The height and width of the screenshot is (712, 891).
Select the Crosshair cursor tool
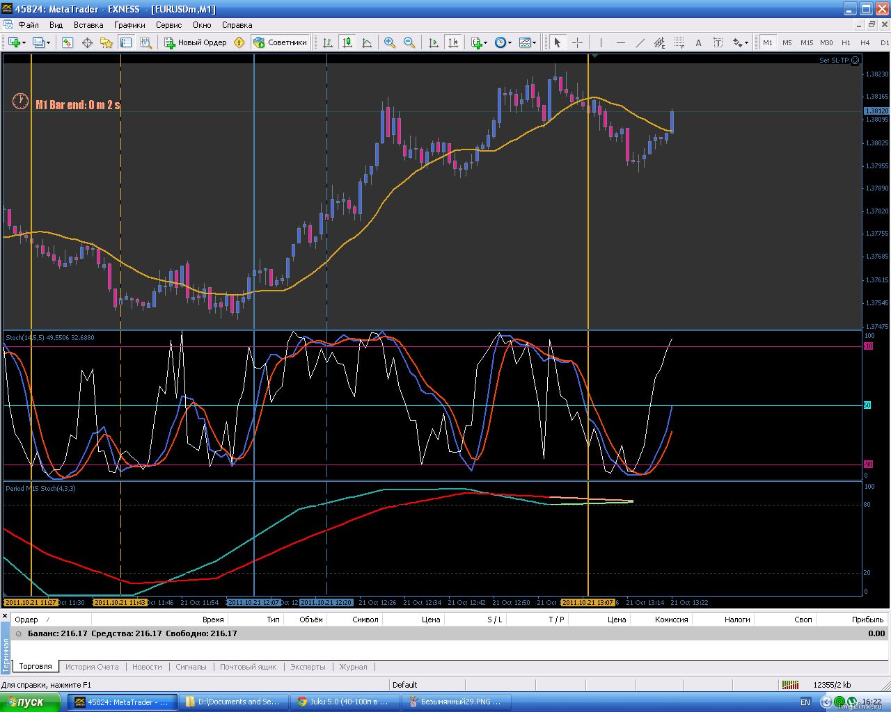[x=577, y=42]
